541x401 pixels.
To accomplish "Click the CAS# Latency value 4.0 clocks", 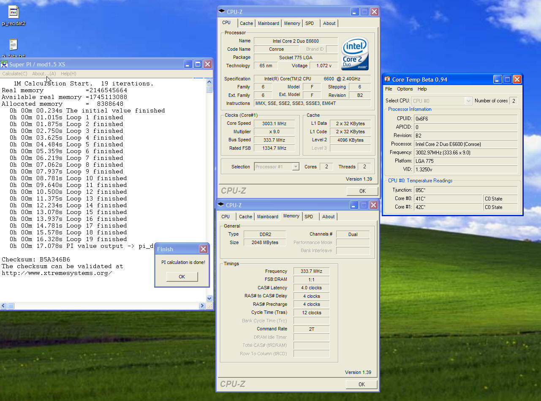I will click(x=311, y=288).
